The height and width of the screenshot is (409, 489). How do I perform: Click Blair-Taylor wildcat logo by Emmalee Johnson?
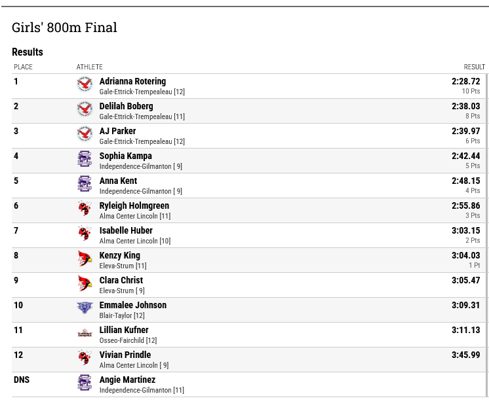click(x=85, y=308)
